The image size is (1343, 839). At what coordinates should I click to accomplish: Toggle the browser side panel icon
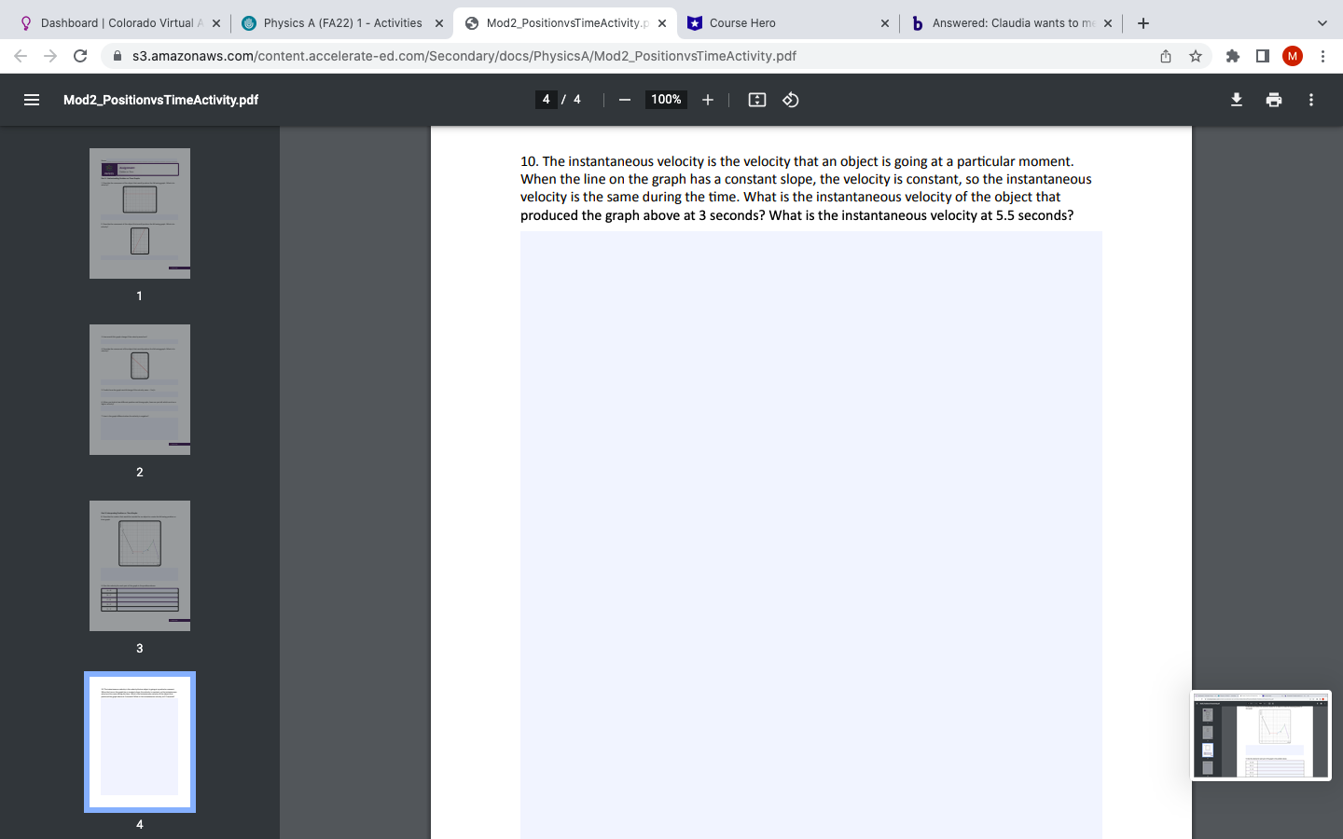[1263, 56]
